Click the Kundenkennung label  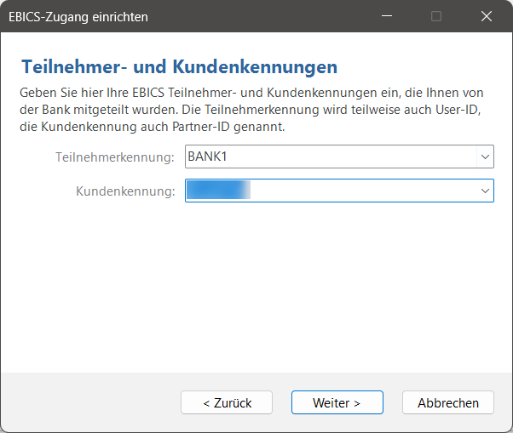(x=124, y=191)
